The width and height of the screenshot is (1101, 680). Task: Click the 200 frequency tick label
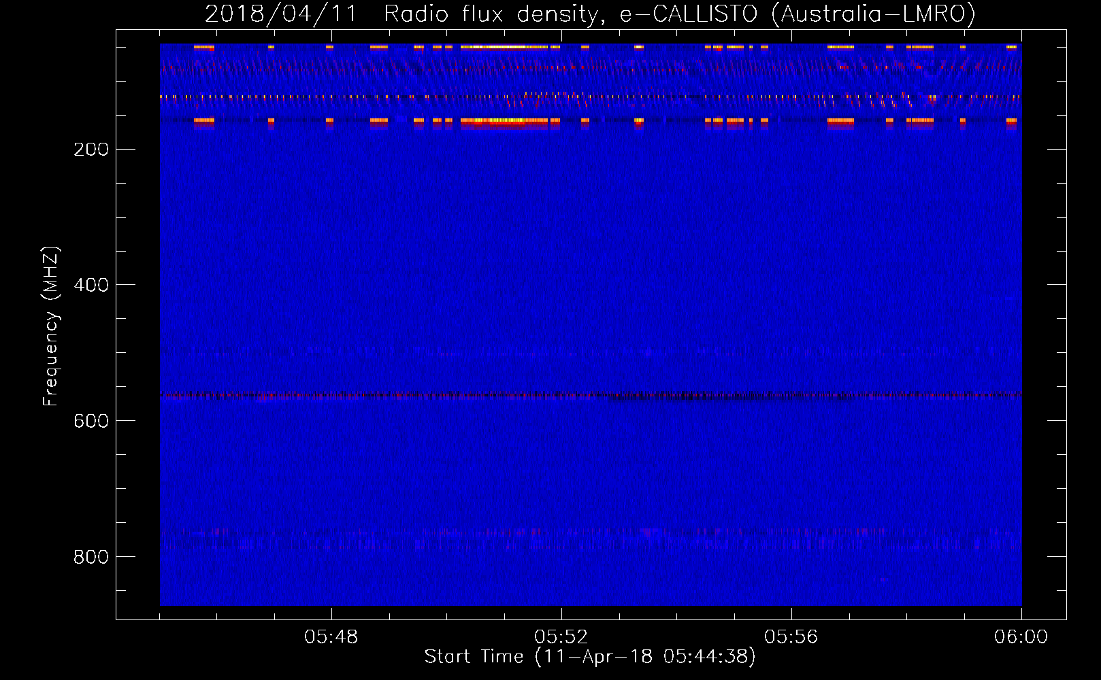click(91, 149)
